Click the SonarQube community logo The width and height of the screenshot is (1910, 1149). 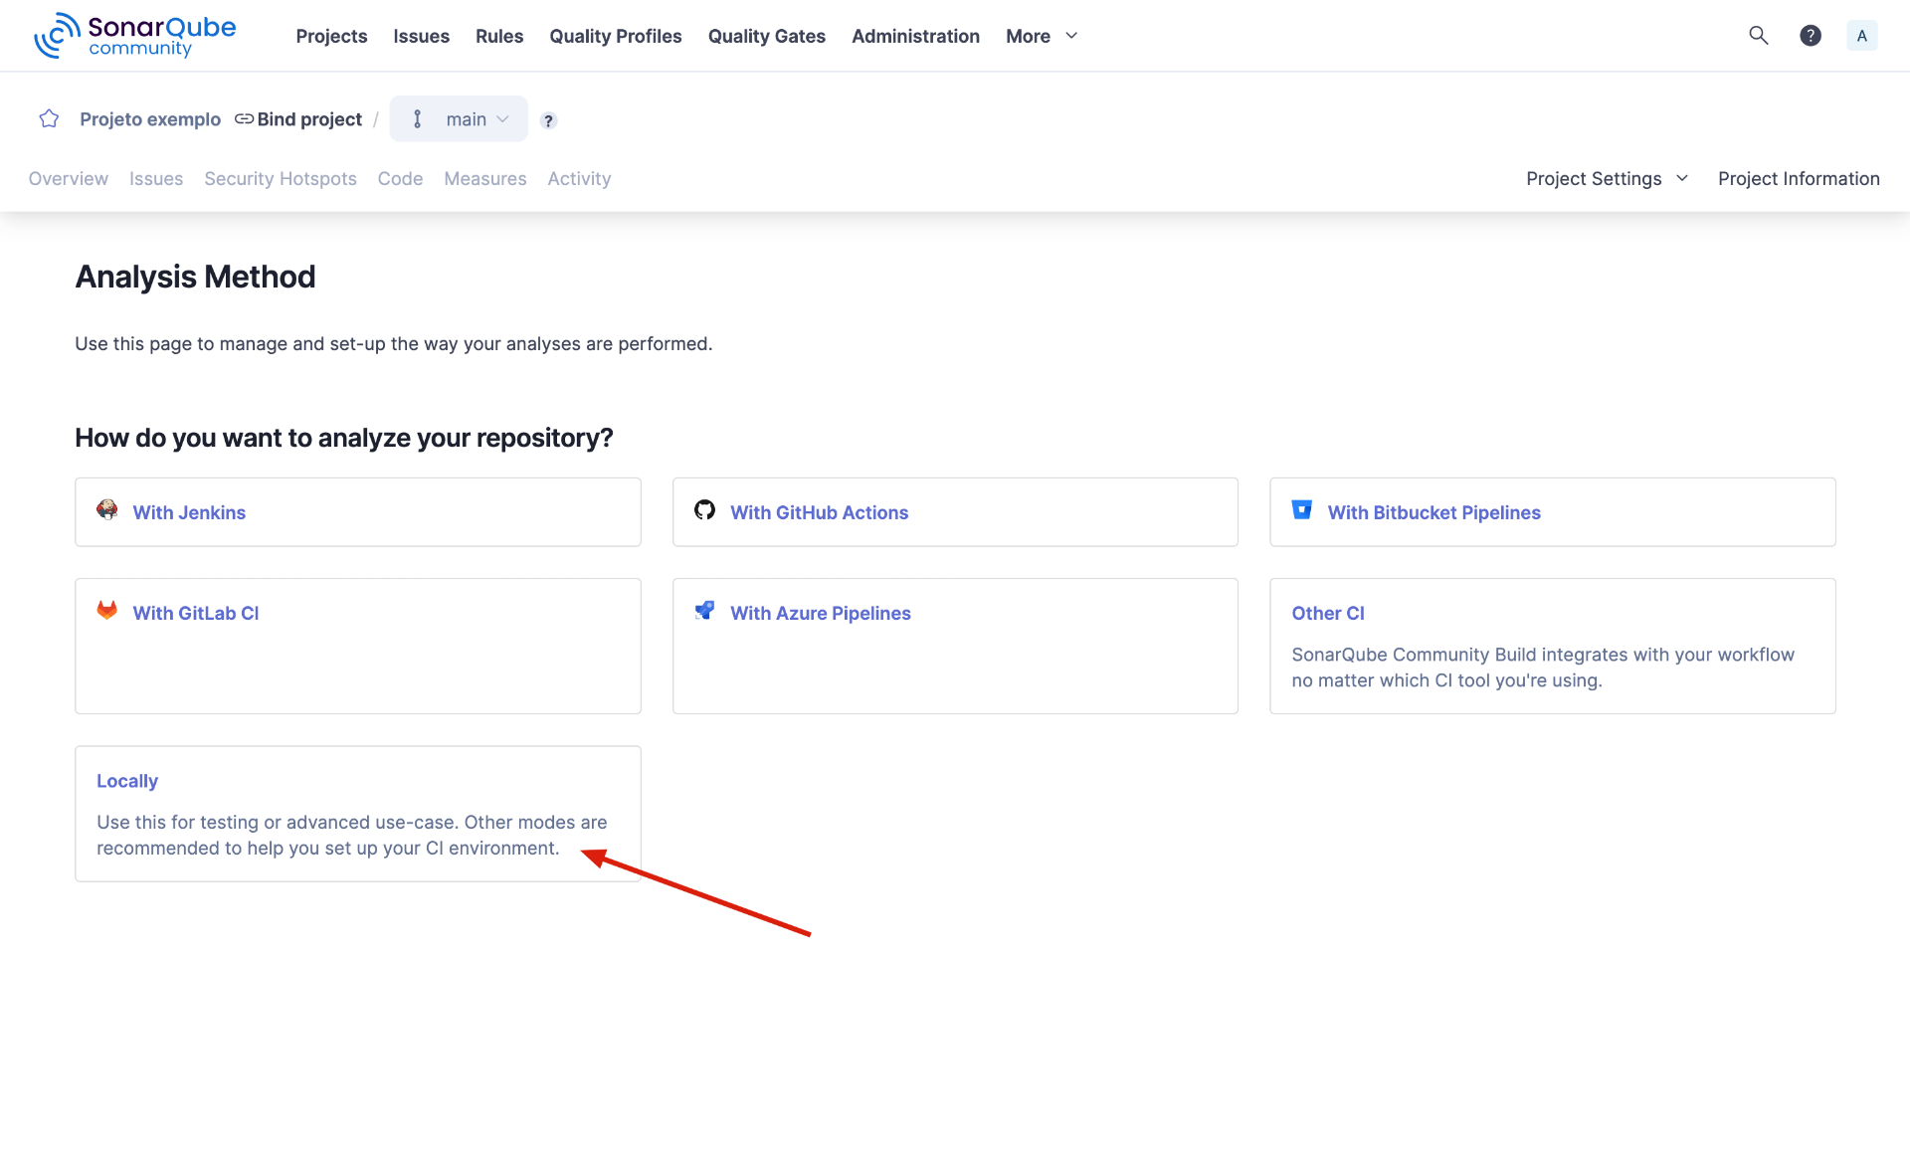[x=134, y=36]
